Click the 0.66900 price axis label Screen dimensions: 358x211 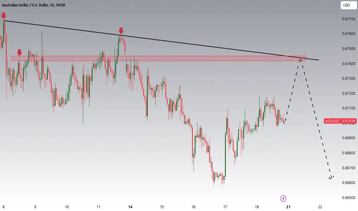pos(348,138)
